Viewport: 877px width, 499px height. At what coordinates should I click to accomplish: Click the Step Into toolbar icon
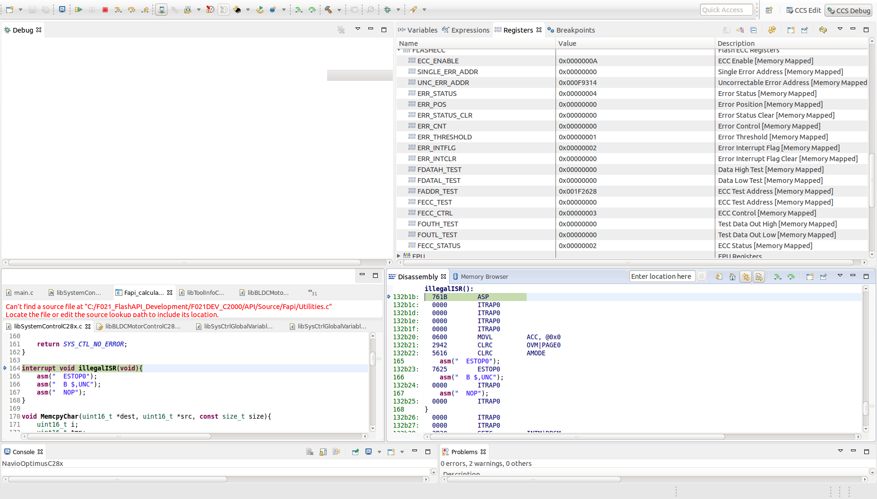tap(118, 9)
